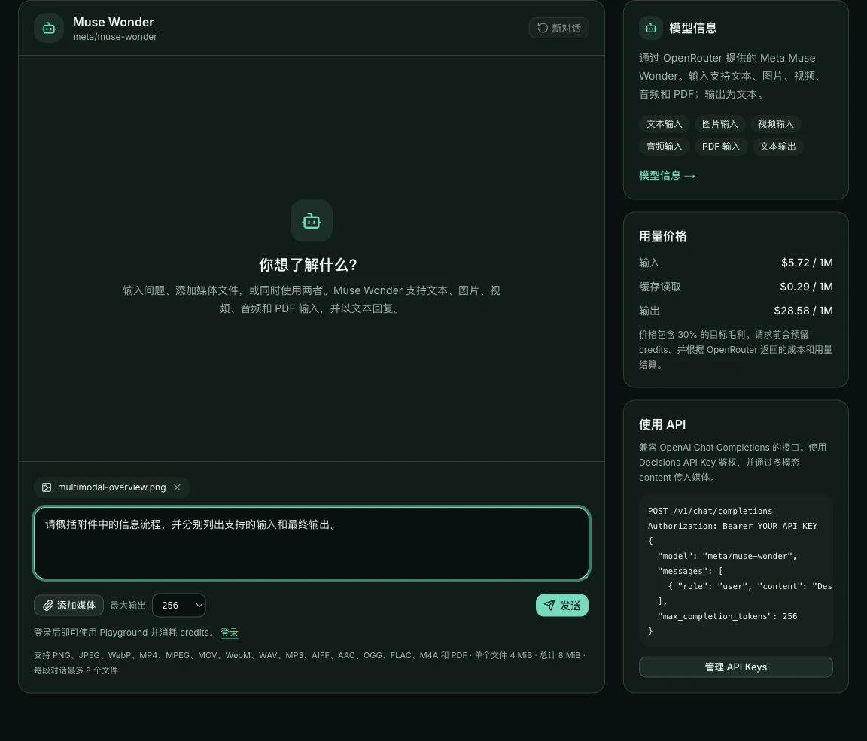This screenshot has height=741, width=867.
Task: Click the large robot icon above the greeting
Action: pos(312,221)
